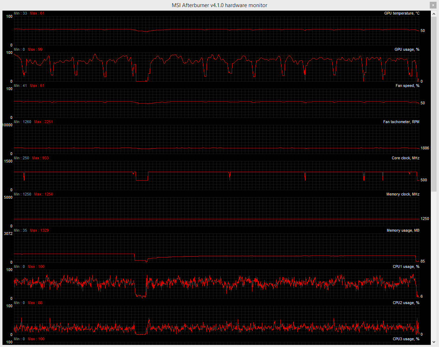Click the Memory clock MHz label

pyautogui.click(x=403, y=194)
